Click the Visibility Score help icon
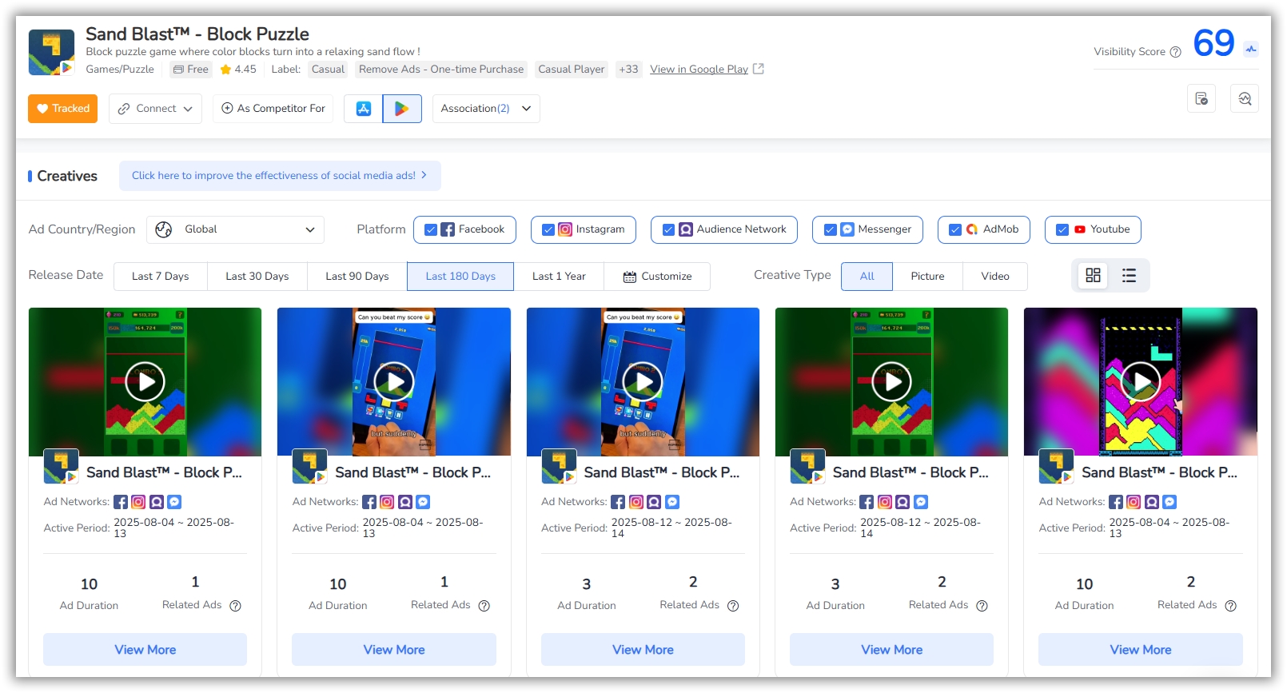This screenshot has width=1287, height=693. [1175, 52]
